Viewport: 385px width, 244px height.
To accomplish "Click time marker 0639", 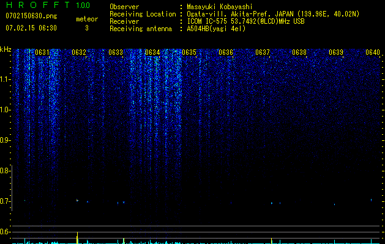I will tap(336, 52).
